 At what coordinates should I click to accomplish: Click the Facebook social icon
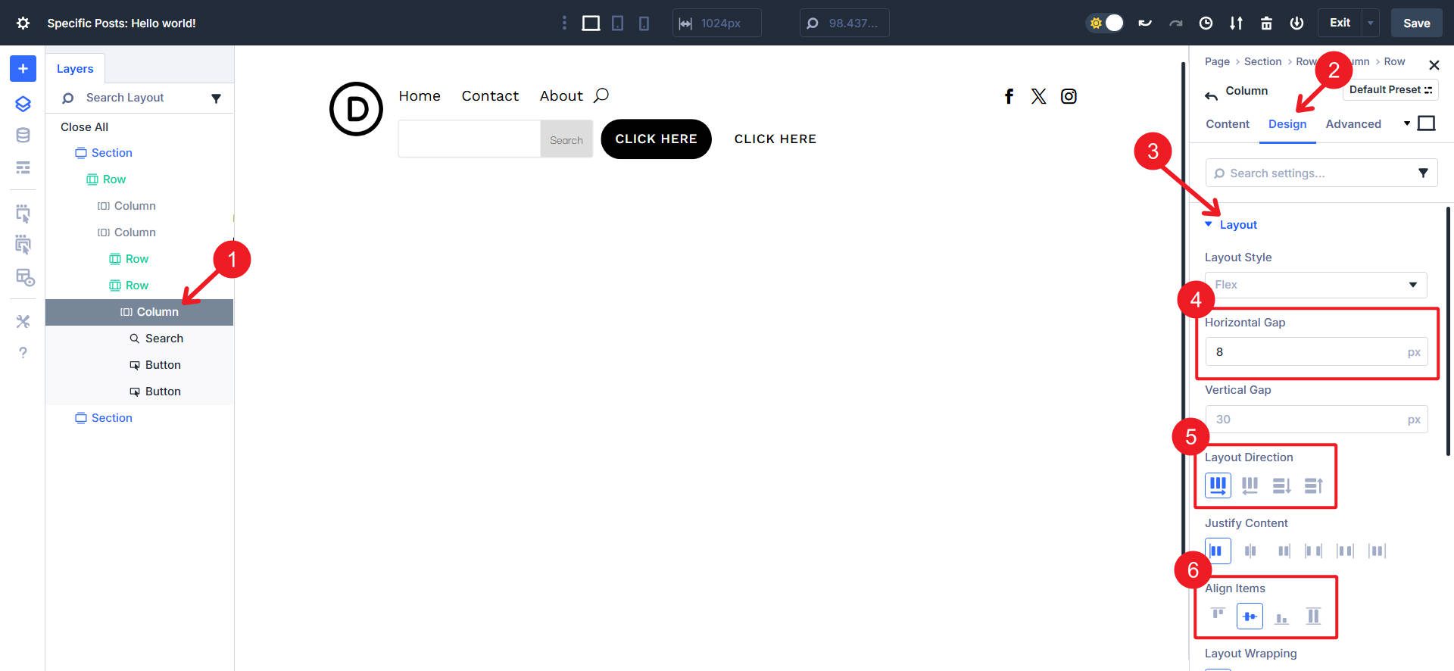[1009, 96]
